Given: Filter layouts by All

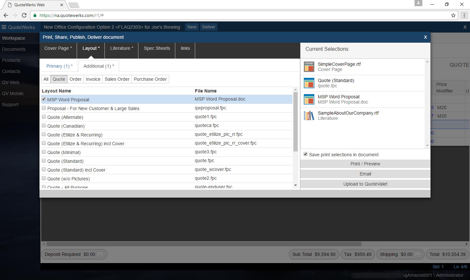Looking at the screenshot, I should 46,79.
